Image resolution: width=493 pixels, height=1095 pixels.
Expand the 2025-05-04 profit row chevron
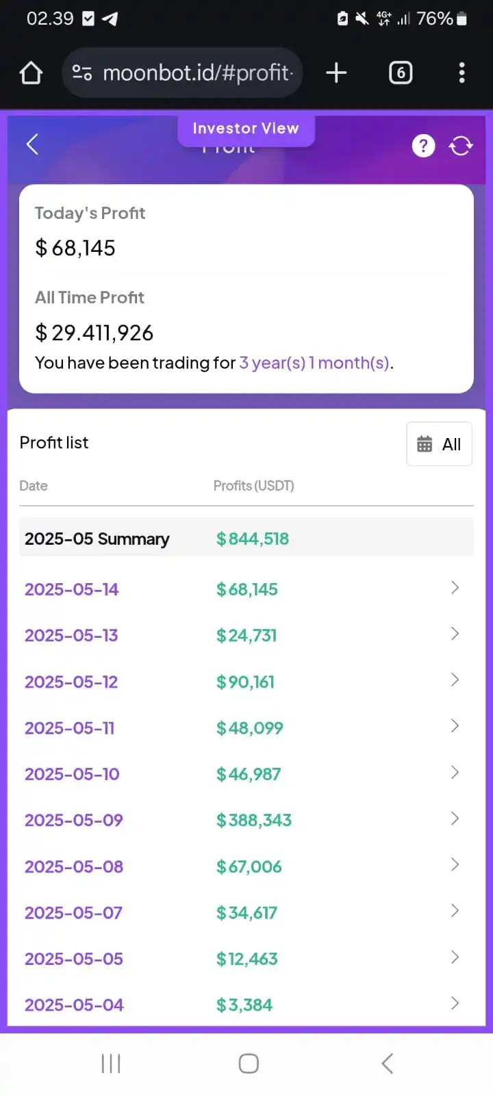455,1003
